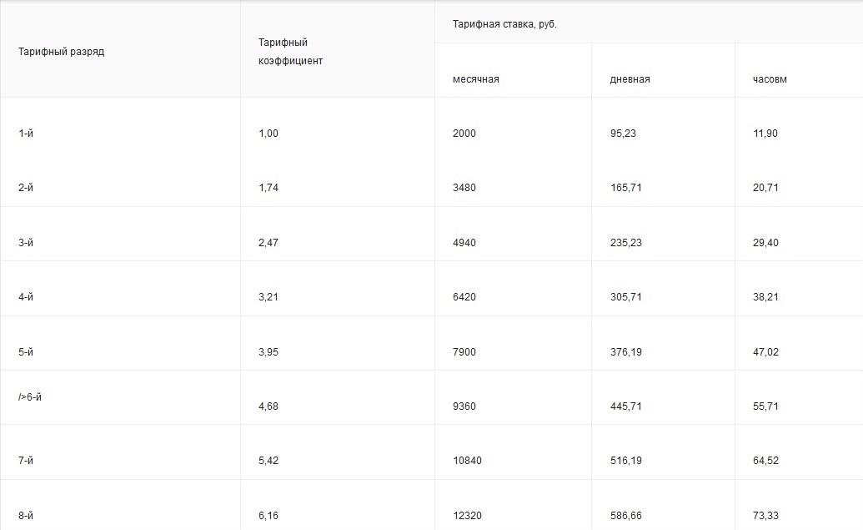Select the "месячная" subheader cell
The image size is (863, 530).
pos(476,79)
